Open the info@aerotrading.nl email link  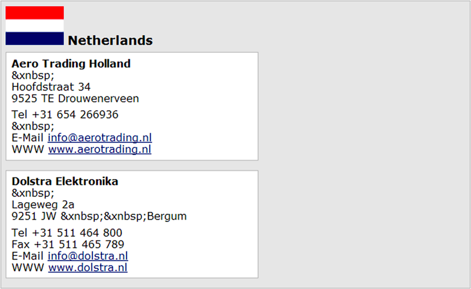[99, 137]
